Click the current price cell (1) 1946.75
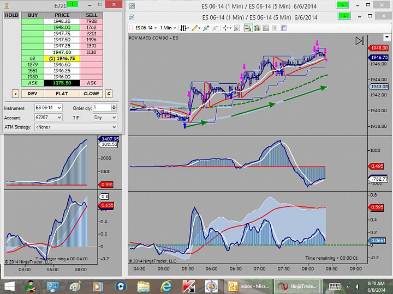The height and width of the screenshot is (294, 393). point(62,58)
